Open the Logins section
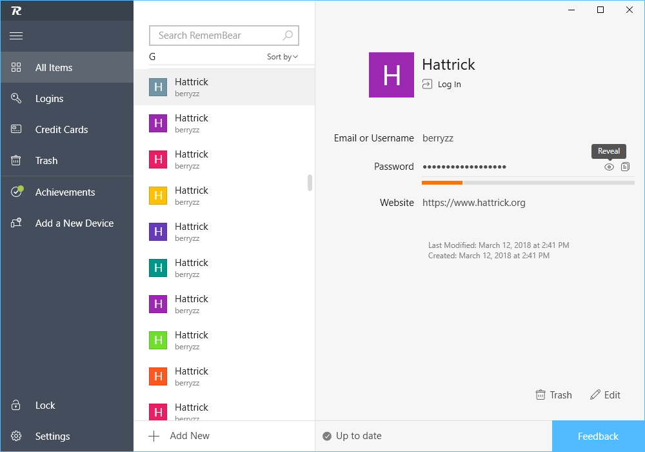 pyautogui.click(x=49, y=99)
